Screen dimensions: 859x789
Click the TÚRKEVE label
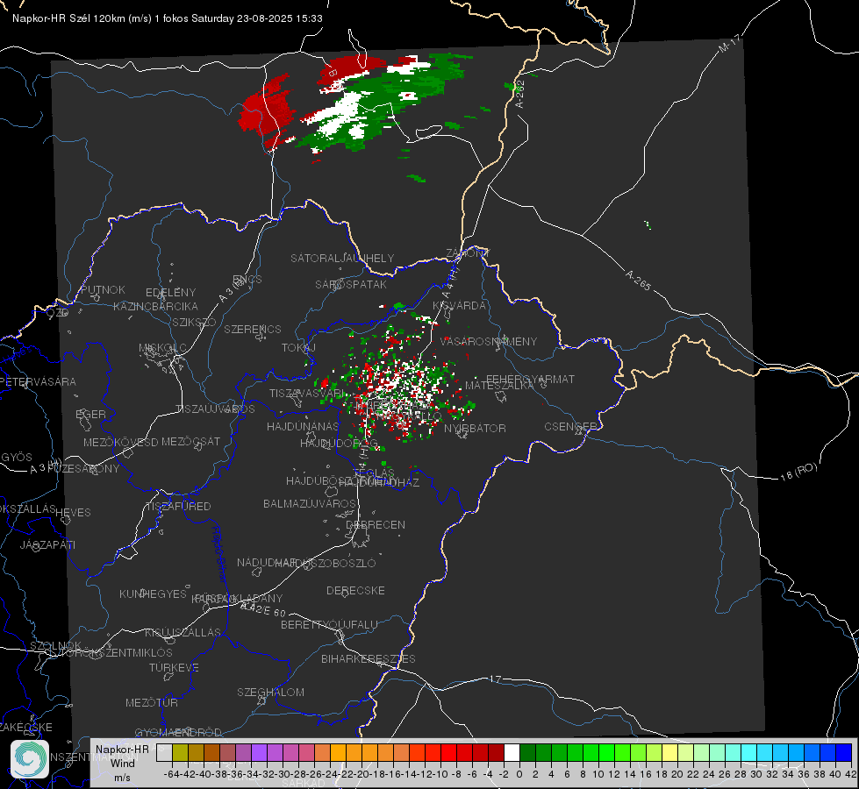point(174,667)
